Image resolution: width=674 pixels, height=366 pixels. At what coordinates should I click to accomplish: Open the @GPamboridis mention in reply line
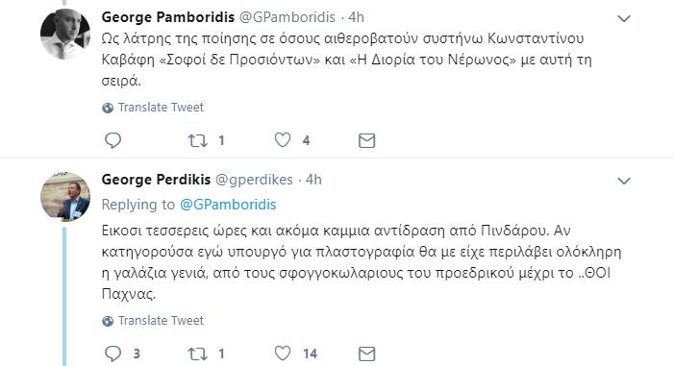(228, 205)
